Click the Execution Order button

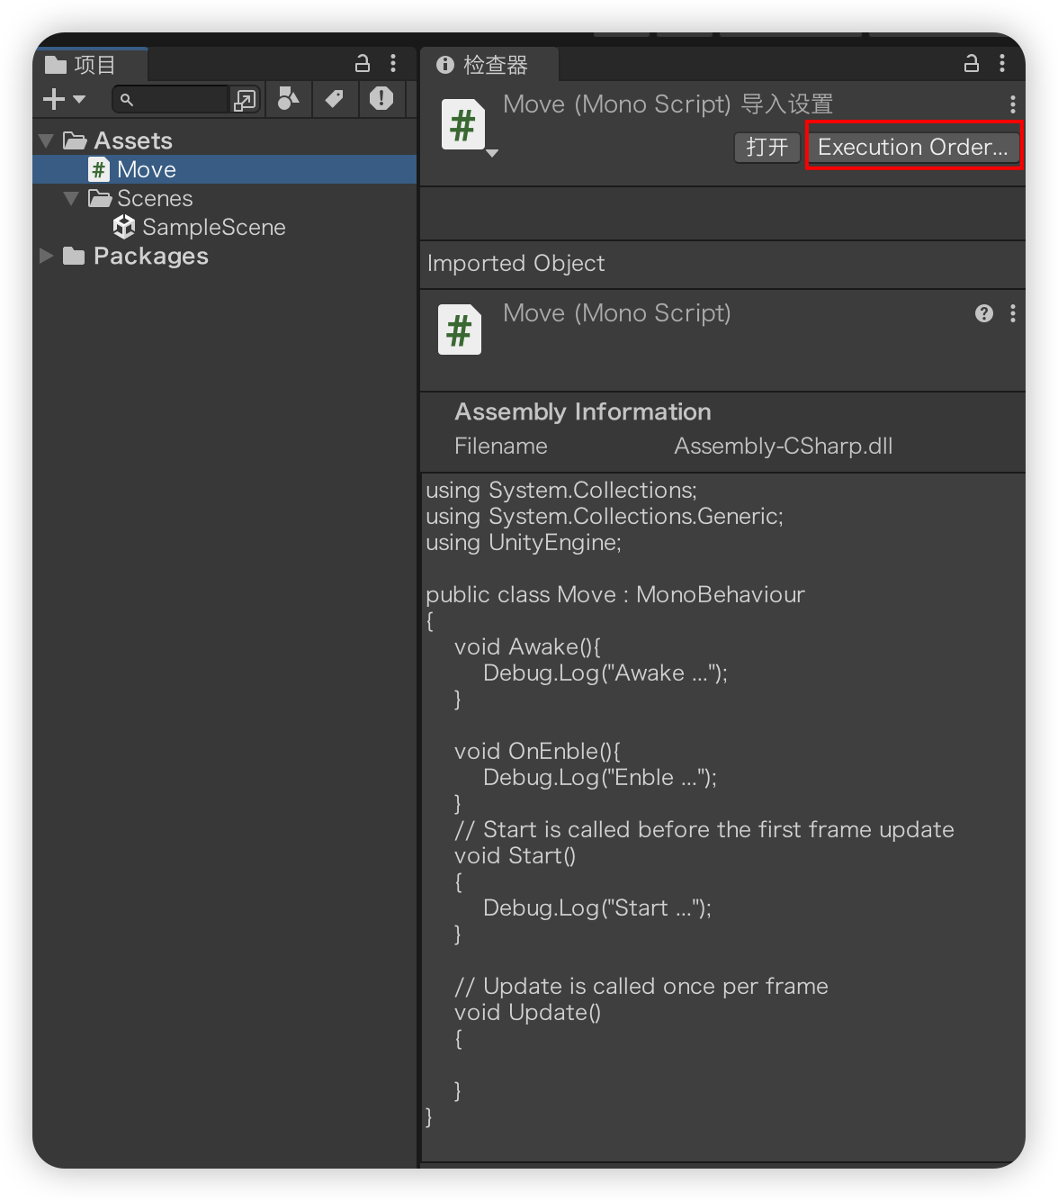912,147
